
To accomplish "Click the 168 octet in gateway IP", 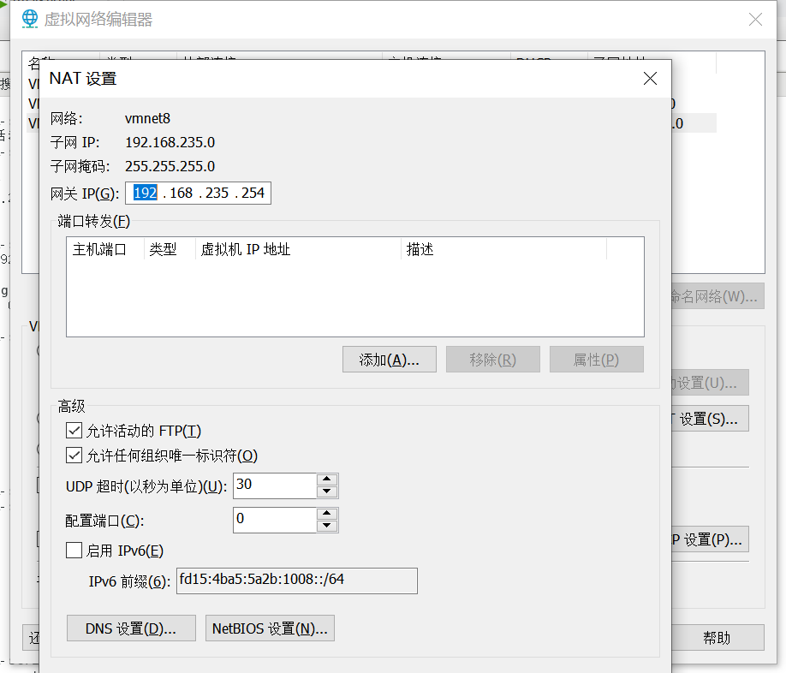I will click(x=181, y=193).
